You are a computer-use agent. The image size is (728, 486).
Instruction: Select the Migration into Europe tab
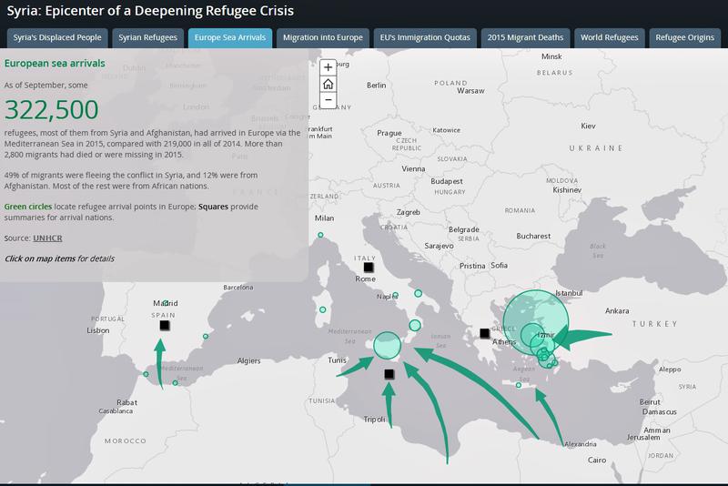click(x=321, y=38)
